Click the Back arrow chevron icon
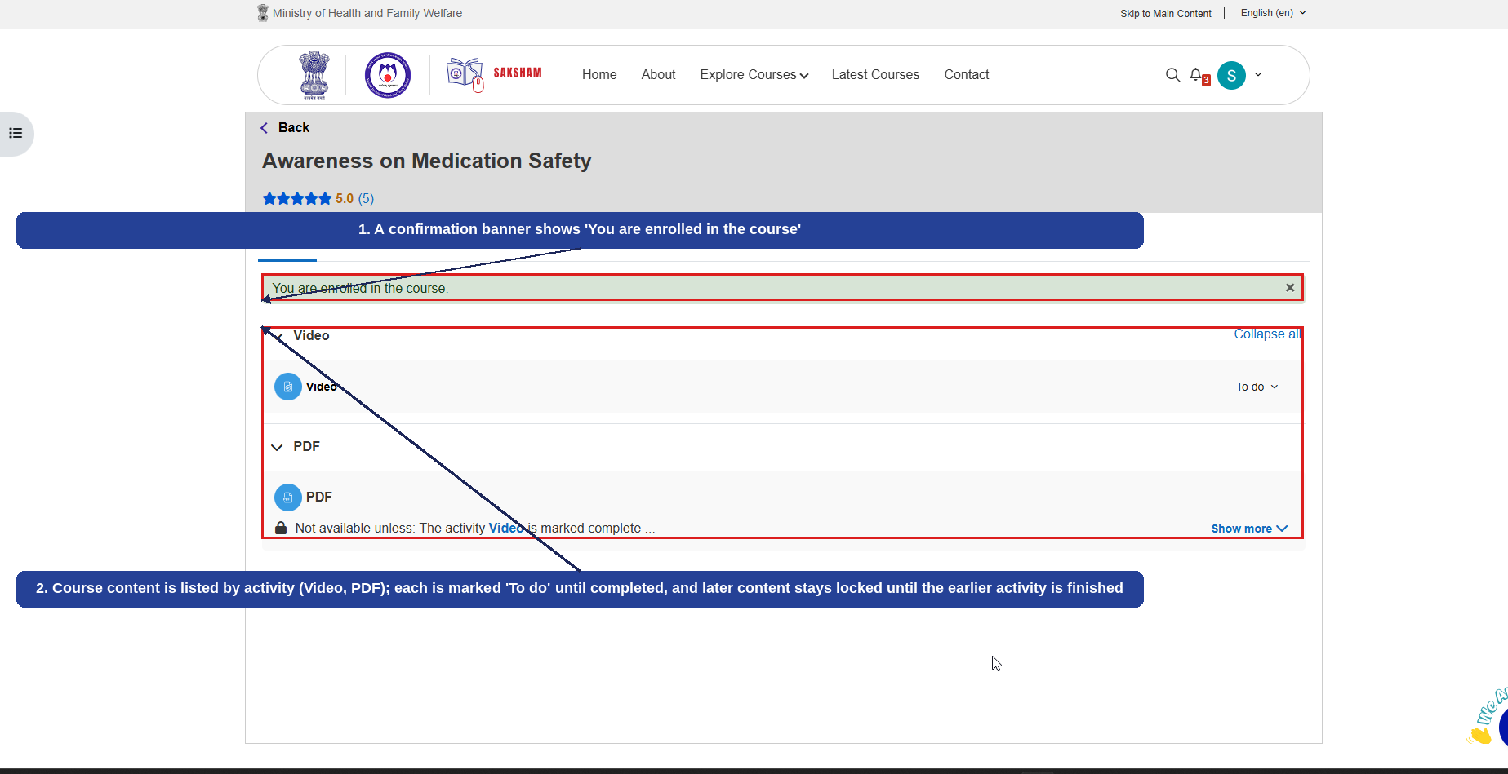 click(x=265, y=128)
